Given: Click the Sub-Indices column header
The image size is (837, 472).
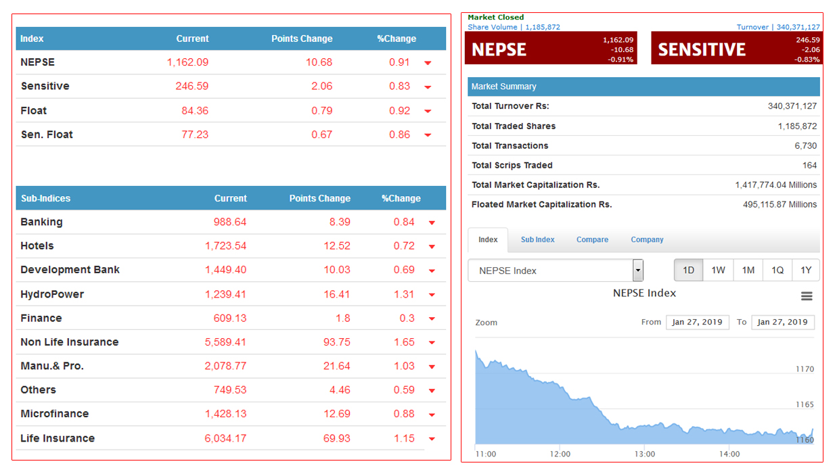Looking at the screenshot, I should [x=45, y=198].
